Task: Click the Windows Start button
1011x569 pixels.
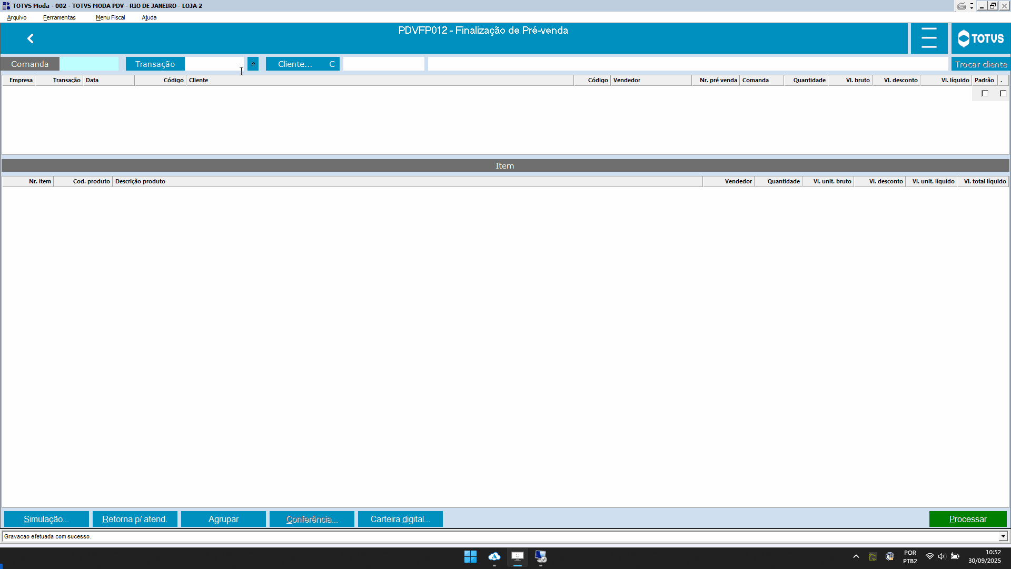Action: 470,556
